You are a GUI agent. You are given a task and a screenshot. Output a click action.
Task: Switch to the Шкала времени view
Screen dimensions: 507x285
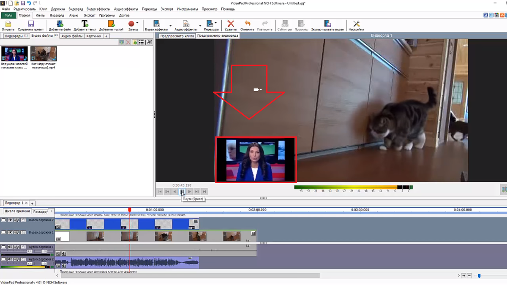17,211
